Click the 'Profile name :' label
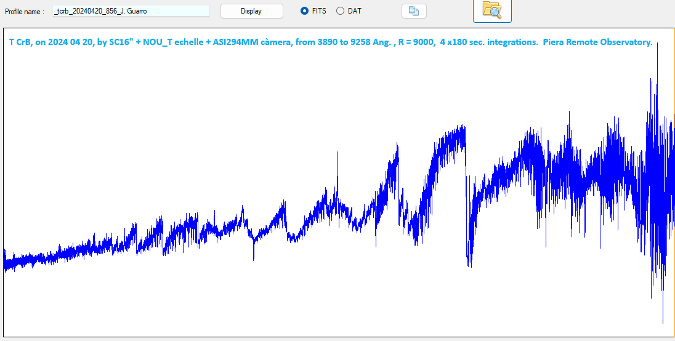The width and height of the screenshot is (675, 341). (25, 12)
